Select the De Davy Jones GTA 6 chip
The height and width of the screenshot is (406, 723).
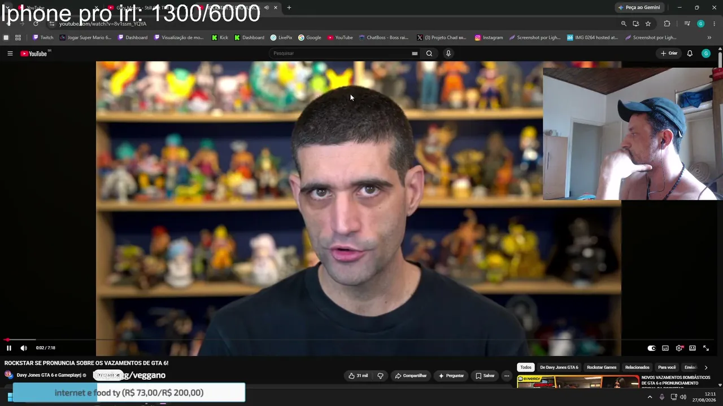click(559, 368)
